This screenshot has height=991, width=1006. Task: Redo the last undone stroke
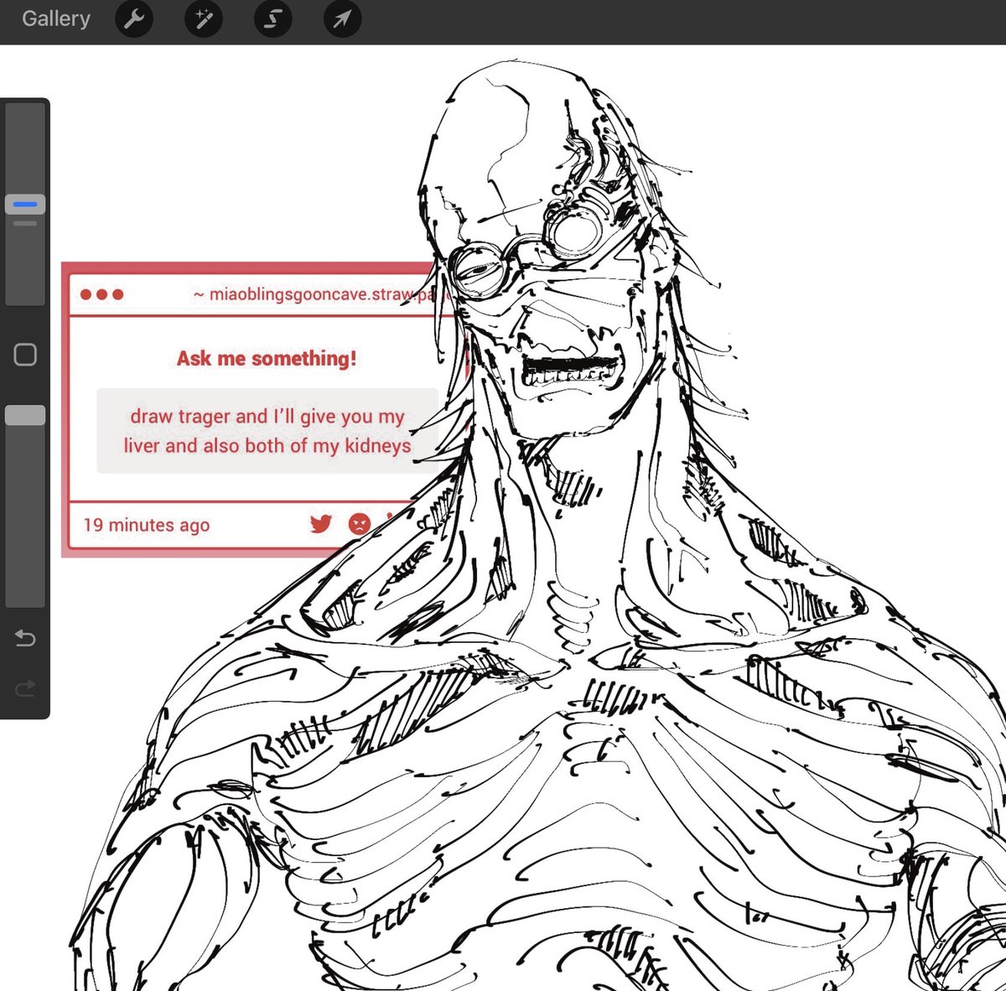point(25,688)
